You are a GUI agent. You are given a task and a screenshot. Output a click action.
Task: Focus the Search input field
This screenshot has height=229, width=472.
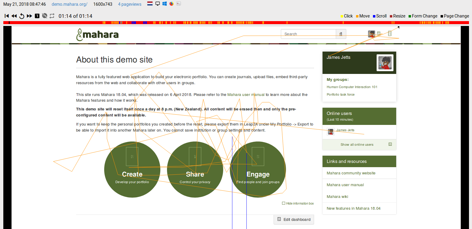pyautogui.click(x=308, y=34)
